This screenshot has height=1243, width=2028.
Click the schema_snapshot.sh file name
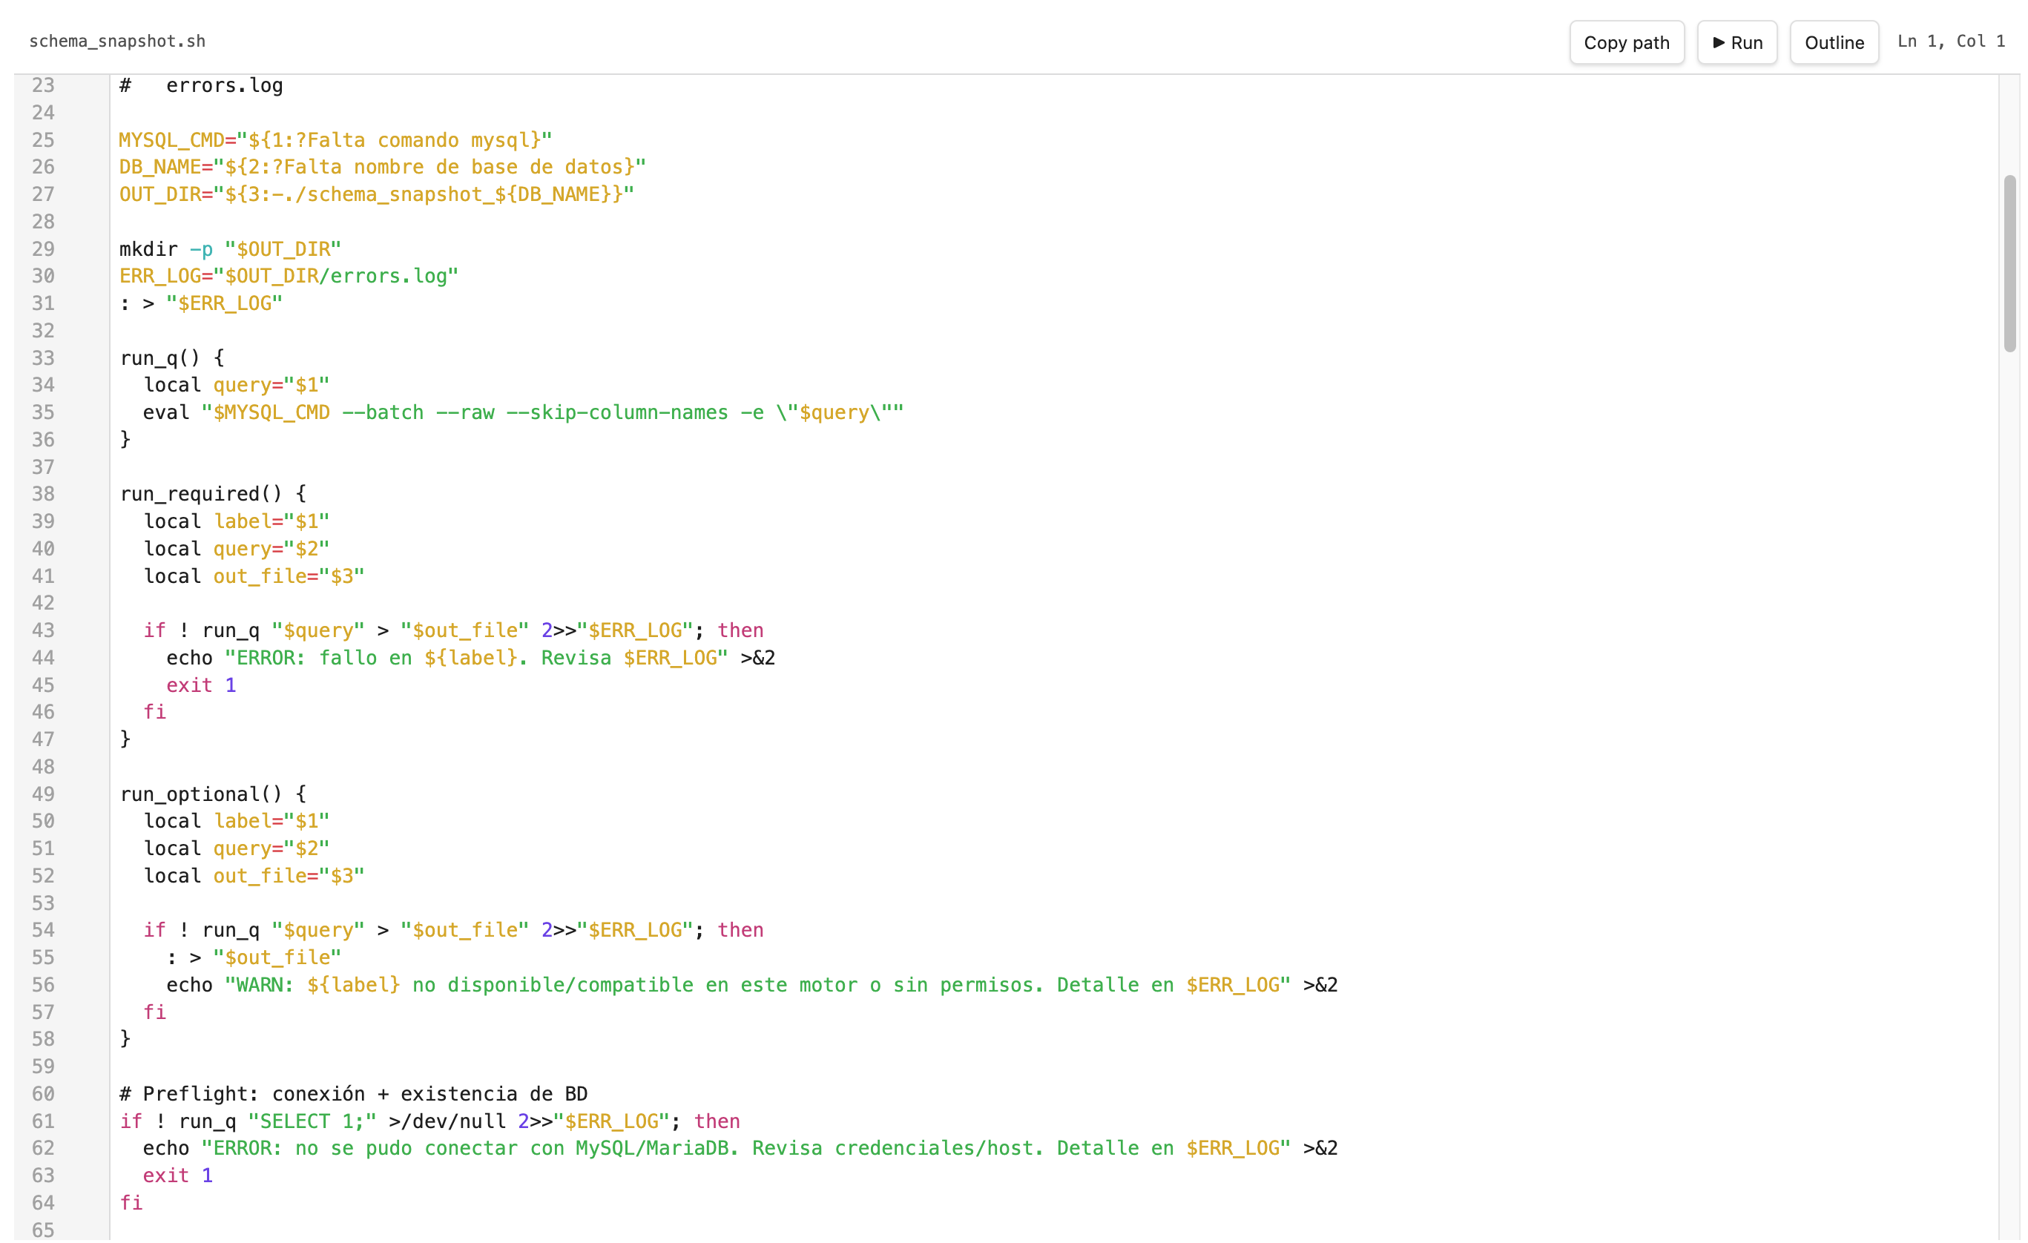[117, 41]
